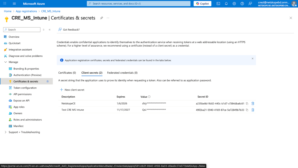
Task: Open the notifications bell
Action: click(226, 3)
